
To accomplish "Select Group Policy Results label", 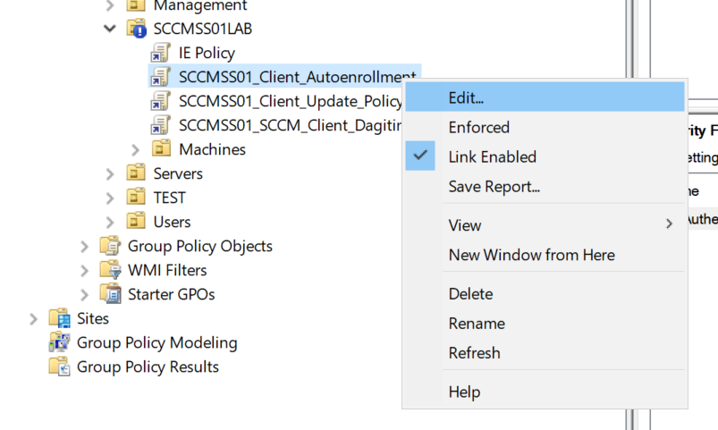I will pos(148,367).
